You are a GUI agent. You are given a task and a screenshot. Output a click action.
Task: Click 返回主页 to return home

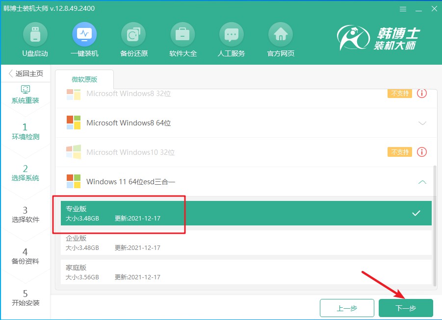coord(26,74)
